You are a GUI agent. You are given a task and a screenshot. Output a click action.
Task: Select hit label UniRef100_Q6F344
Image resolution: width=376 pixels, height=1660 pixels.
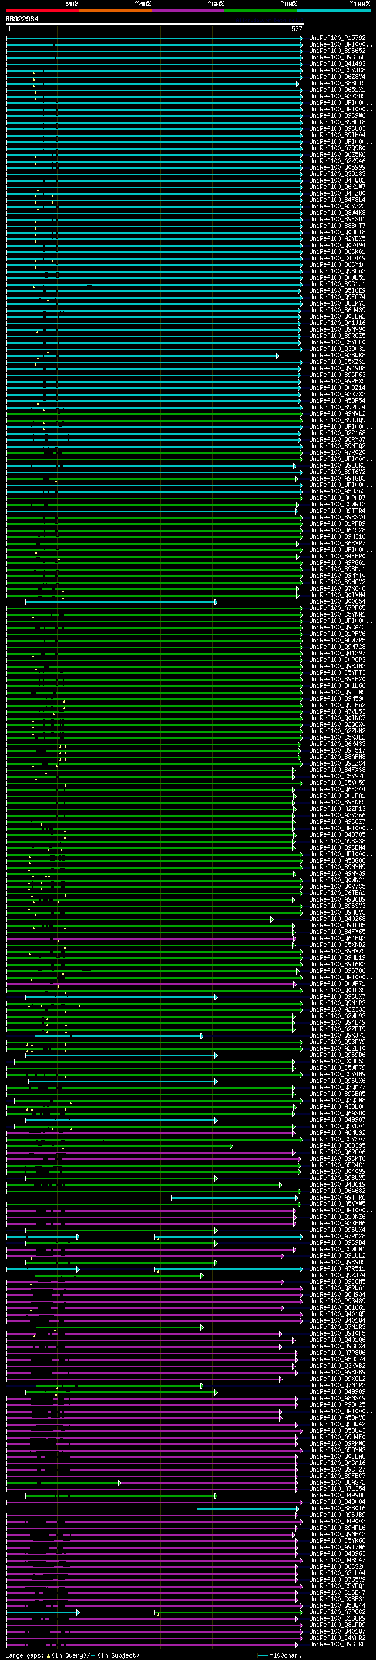pyautogui.click(x=337, y=790)
